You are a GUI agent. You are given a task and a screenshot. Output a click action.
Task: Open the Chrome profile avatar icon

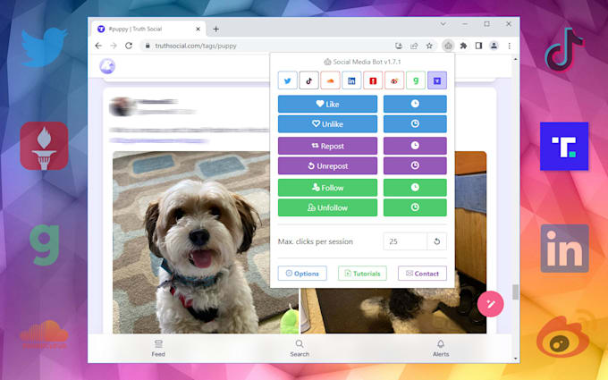[x=494, y=46]
